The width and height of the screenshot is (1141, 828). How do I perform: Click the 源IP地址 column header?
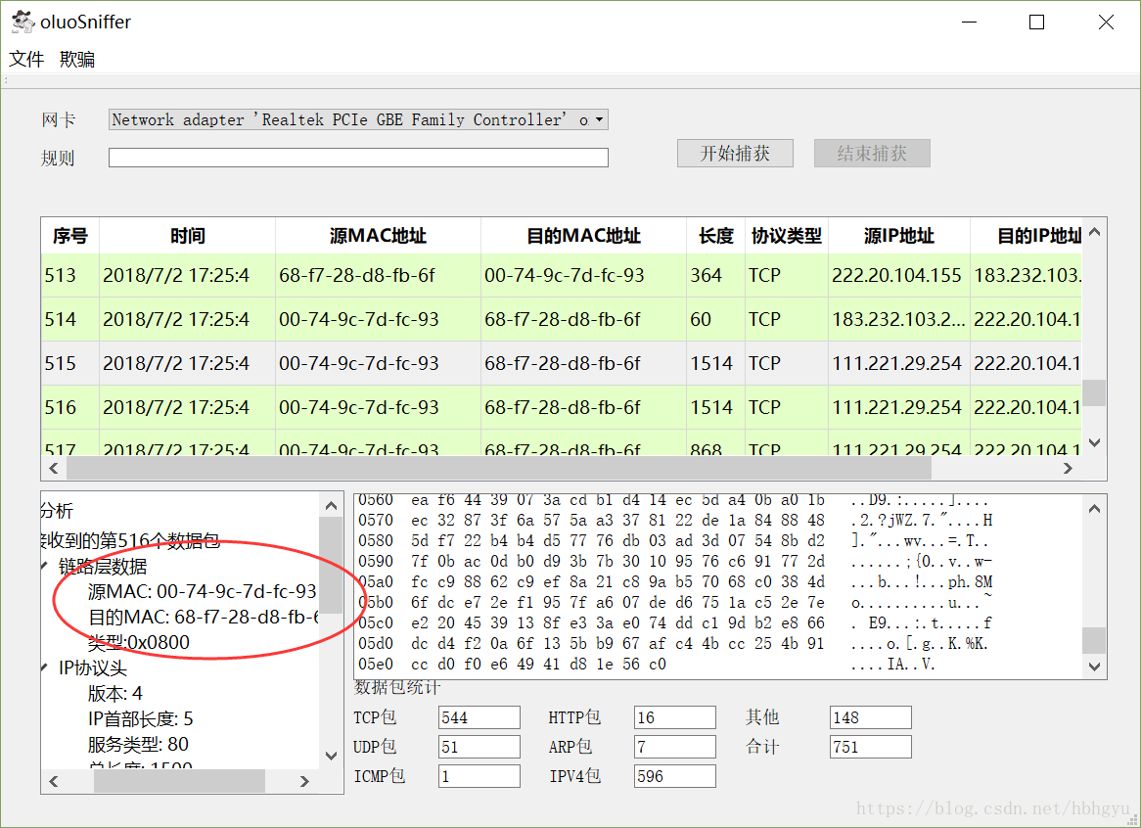[899, 236]
